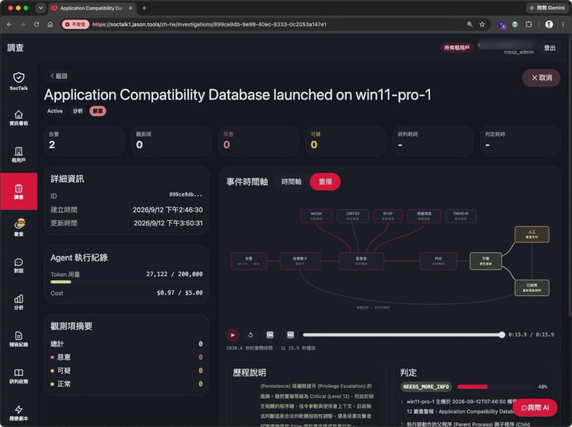Click investigation ID 899ce9db...

point(185,194)
